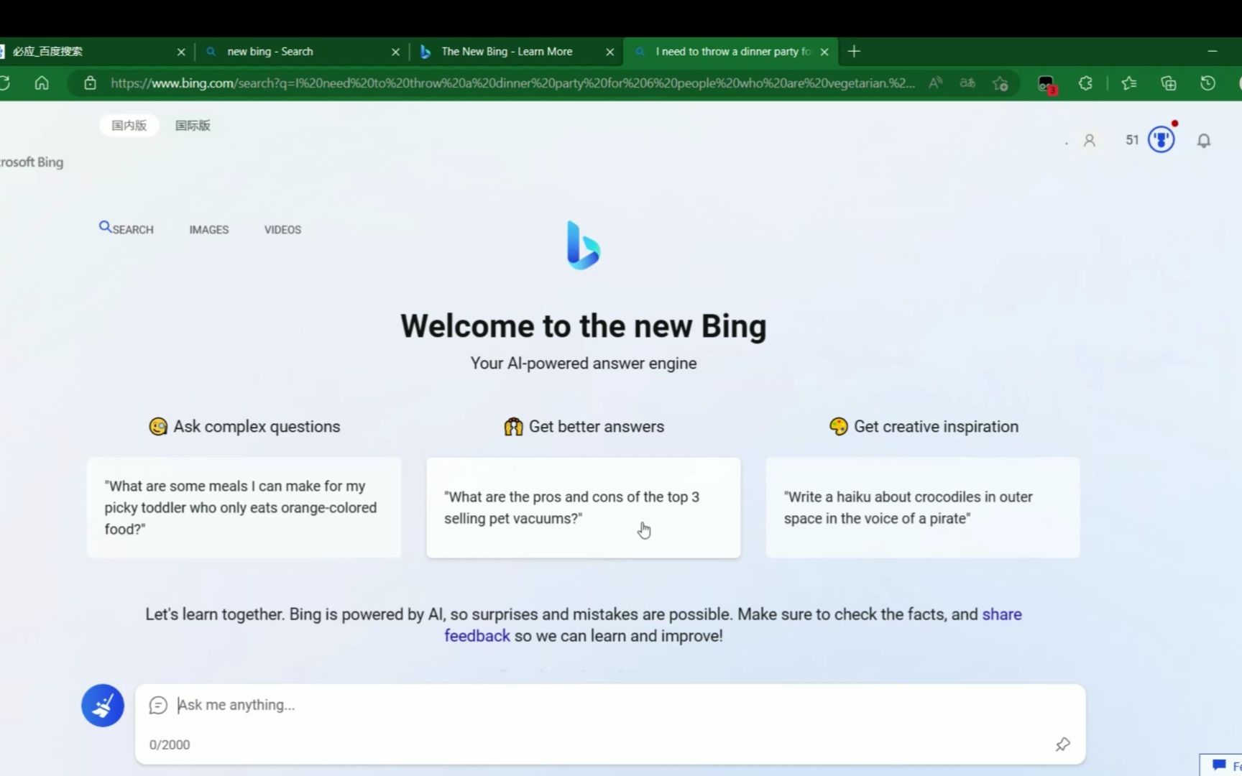This screenshot has height=776, width=1242.
Task: Close the 必应_百度搜索 tab
Action: tap(181, 52)
